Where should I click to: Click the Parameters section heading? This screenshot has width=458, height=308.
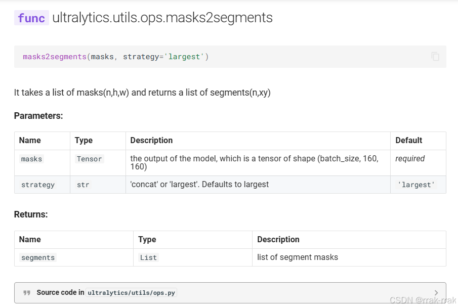coord(38,116)
